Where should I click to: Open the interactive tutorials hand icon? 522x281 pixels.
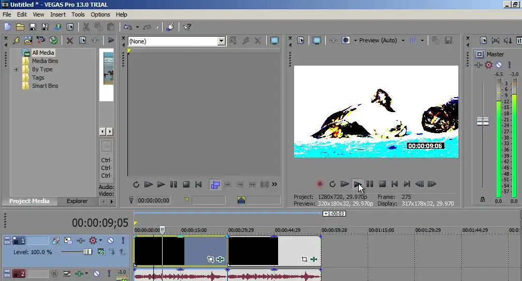pos(170,27)
